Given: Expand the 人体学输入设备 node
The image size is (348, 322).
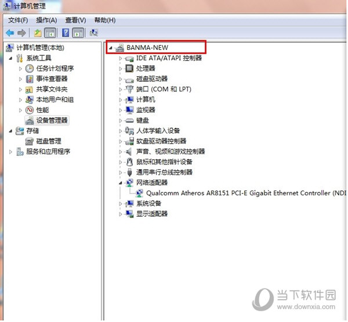Looking at the screenshot, I should click(x=121, y=131).
